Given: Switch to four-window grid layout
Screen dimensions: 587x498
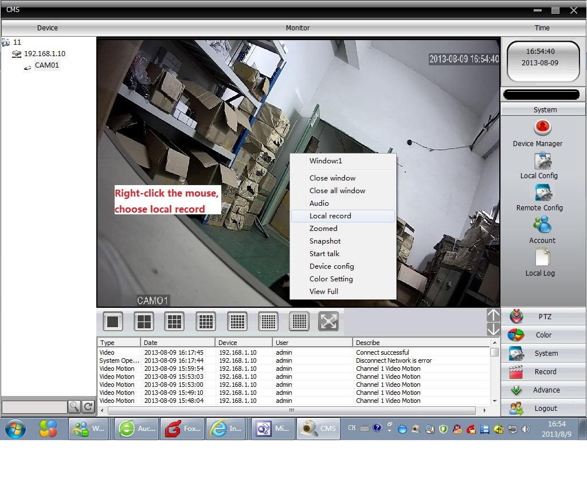Looking at the screenshot, I should [x=144, y=321].
